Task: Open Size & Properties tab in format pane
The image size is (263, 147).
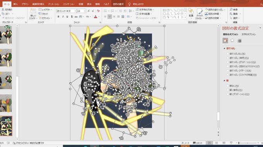Action: pos(239,40)
